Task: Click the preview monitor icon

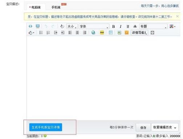Action: pyautogui.click(x=38, y=26)
